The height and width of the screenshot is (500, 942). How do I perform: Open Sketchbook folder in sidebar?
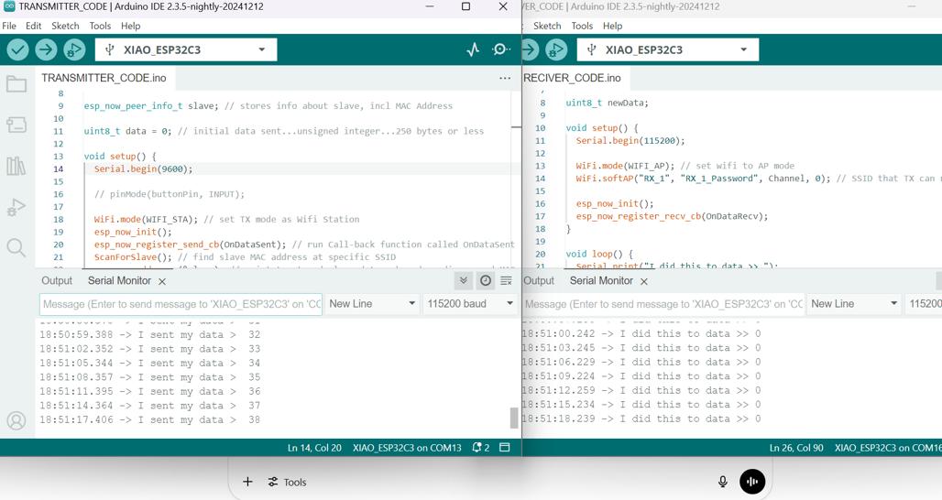(16, 84)
